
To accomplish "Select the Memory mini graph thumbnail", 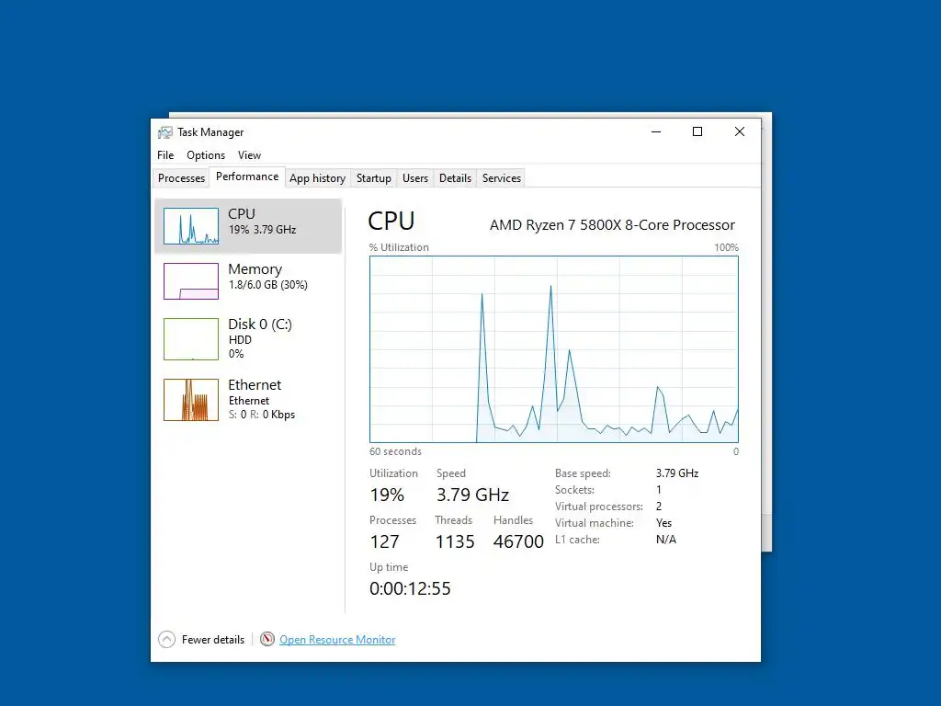I will (191, 281).
